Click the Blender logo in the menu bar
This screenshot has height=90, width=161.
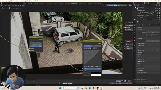click(2, 3)
